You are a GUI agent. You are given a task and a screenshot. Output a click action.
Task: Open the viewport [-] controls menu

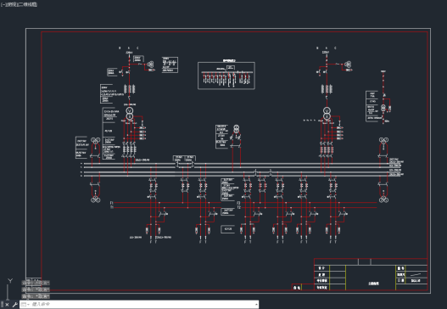(3, 4)
